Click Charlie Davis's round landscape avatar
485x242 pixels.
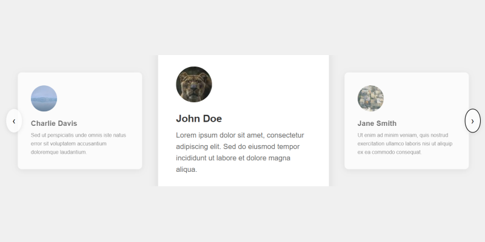coord(44,98)
